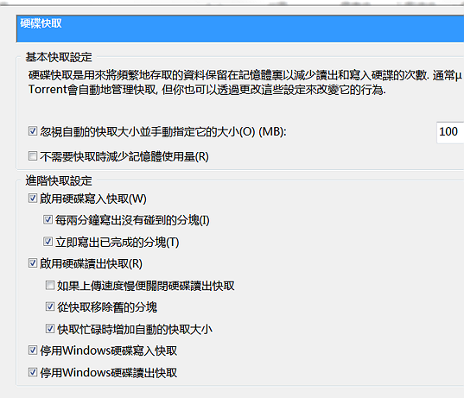Viewport: 464px width, 398px height.
Task: Click the cache size field showing 100
Action: [450, 132]
